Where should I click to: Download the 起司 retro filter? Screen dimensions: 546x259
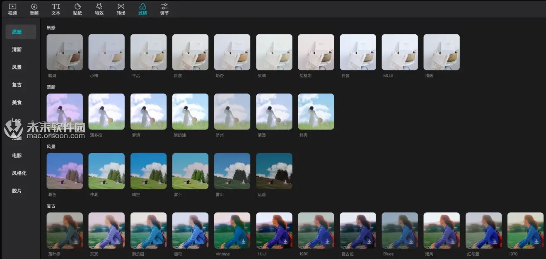tap(202, 242)
